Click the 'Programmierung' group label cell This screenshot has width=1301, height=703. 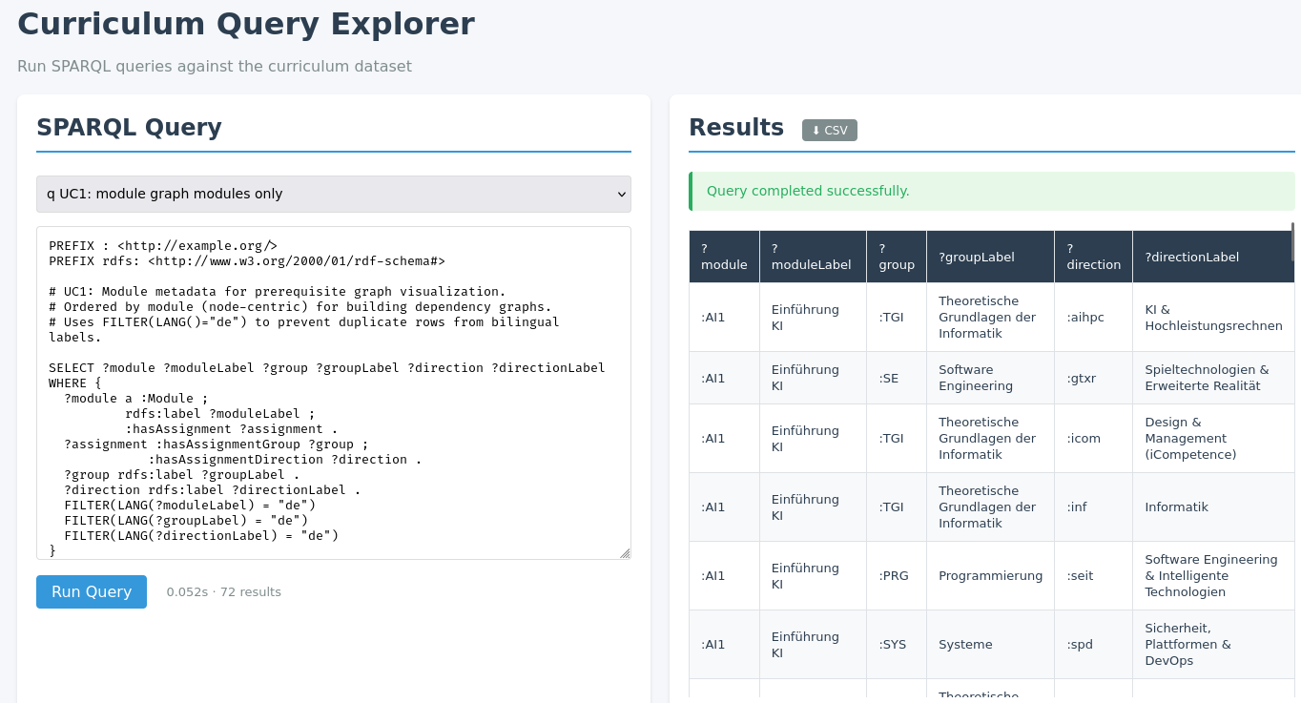(x=990, y=576)
